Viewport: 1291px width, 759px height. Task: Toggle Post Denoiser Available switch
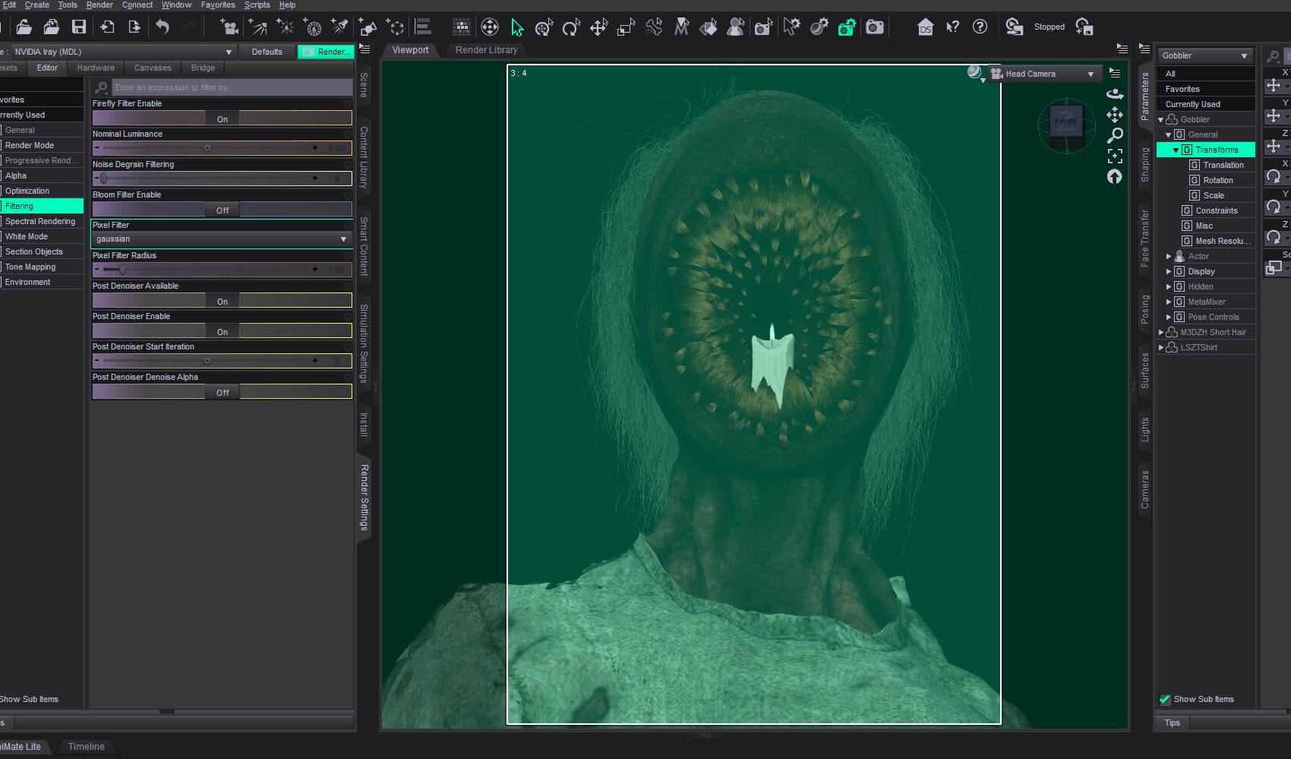click(222, 301)
